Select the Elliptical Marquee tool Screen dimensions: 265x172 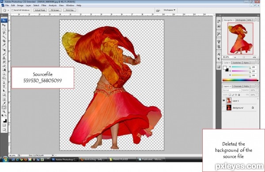(4, 29)
